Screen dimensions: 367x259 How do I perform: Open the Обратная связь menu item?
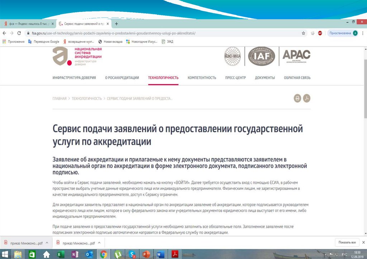tap(297, 78)
